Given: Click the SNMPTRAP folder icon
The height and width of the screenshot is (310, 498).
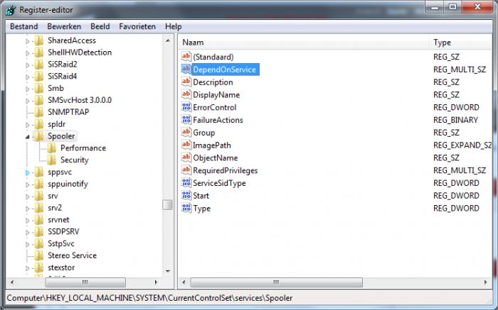Looking at the screenshot, I should click(38, 112).
